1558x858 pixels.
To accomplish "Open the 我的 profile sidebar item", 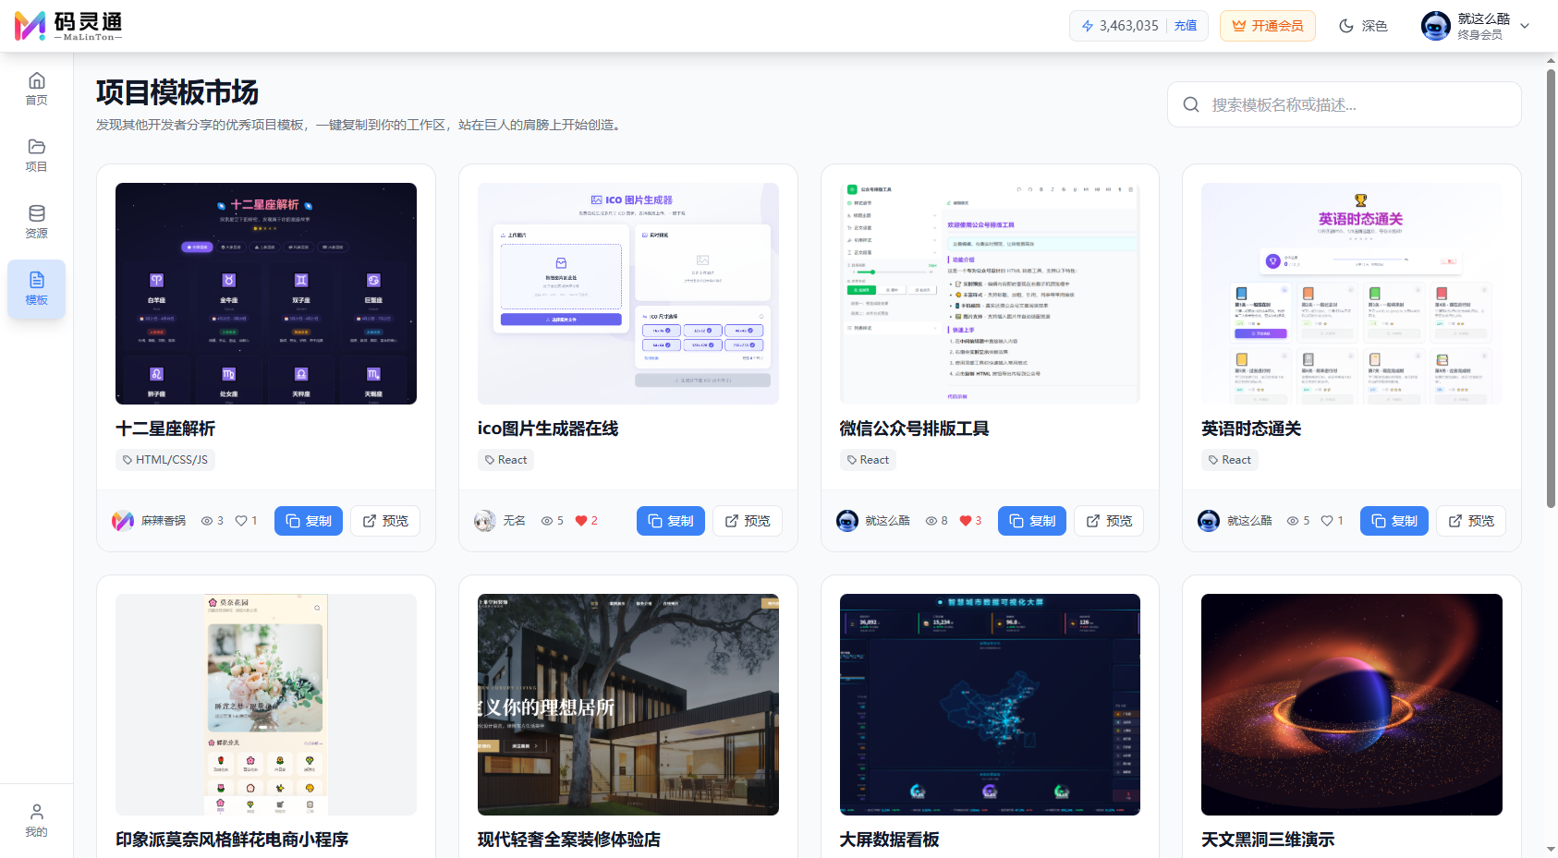I will 36,820.
